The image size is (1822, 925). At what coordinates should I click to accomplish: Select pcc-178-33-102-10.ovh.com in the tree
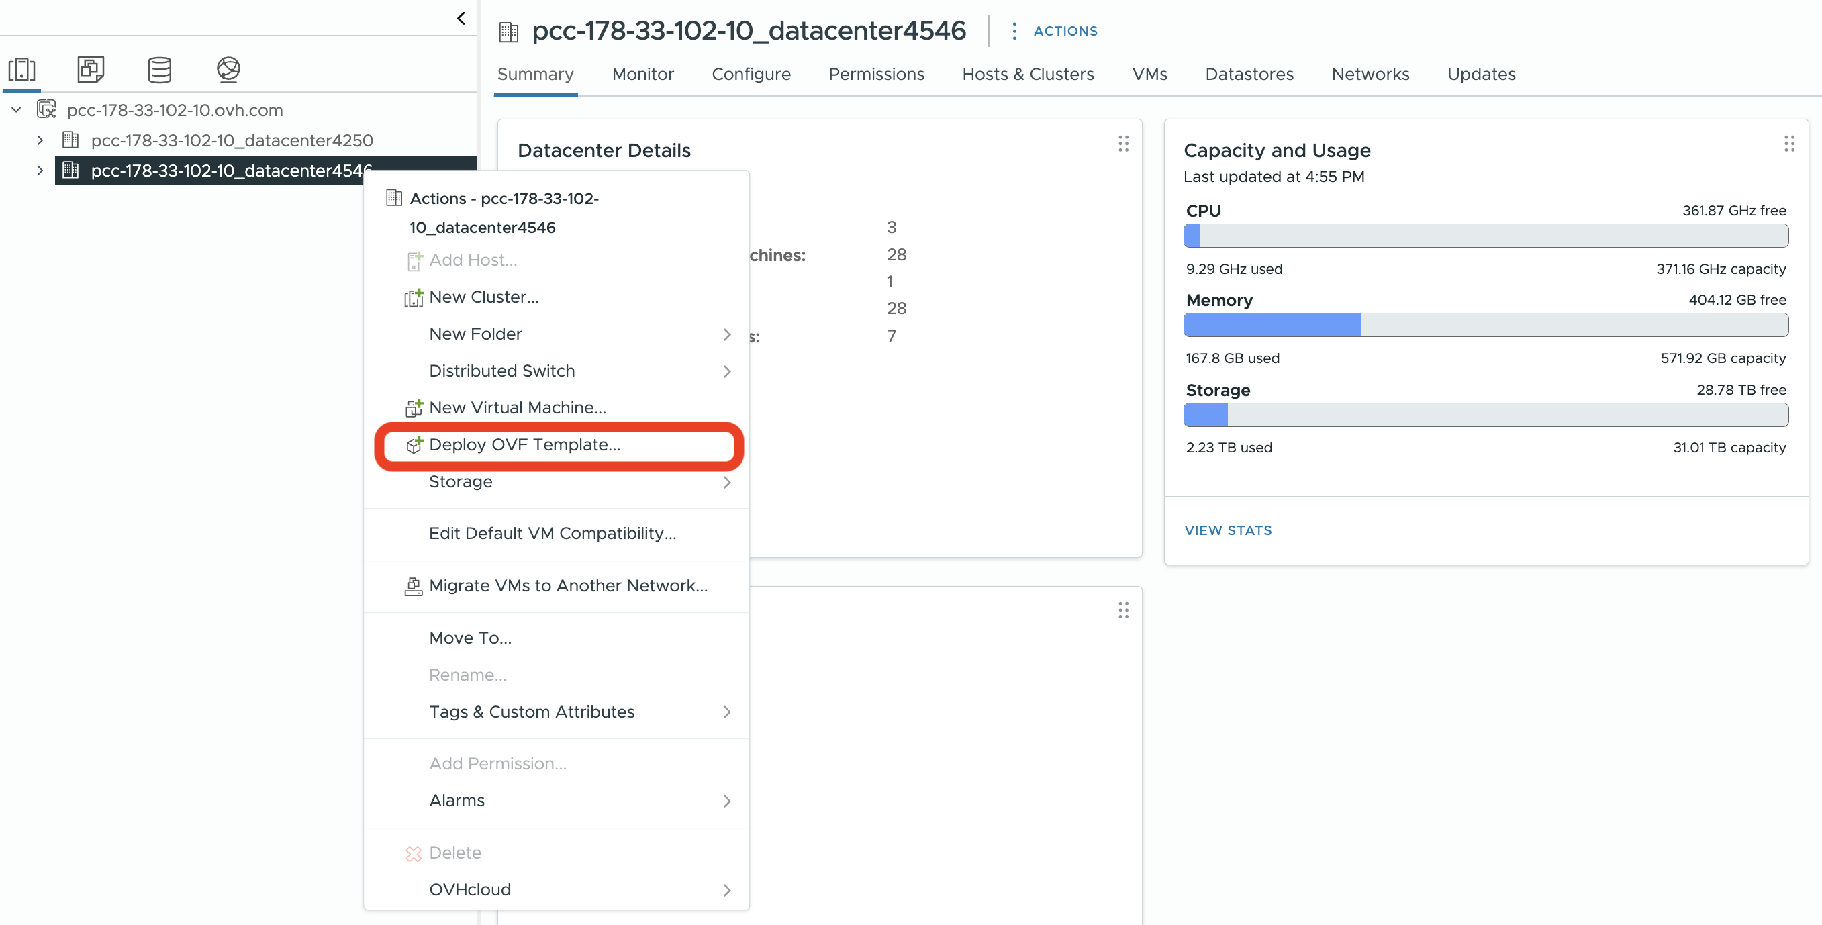pyautogui.click(x=175, y=110)
